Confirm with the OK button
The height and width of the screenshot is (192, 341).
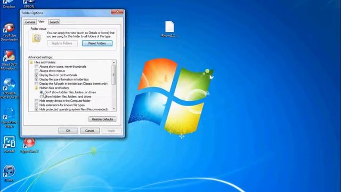[x=68, y=131]
